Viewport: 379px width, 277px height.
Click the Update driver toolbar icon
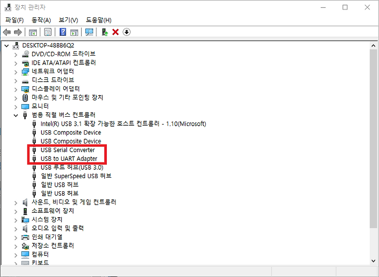coord(105,32)
